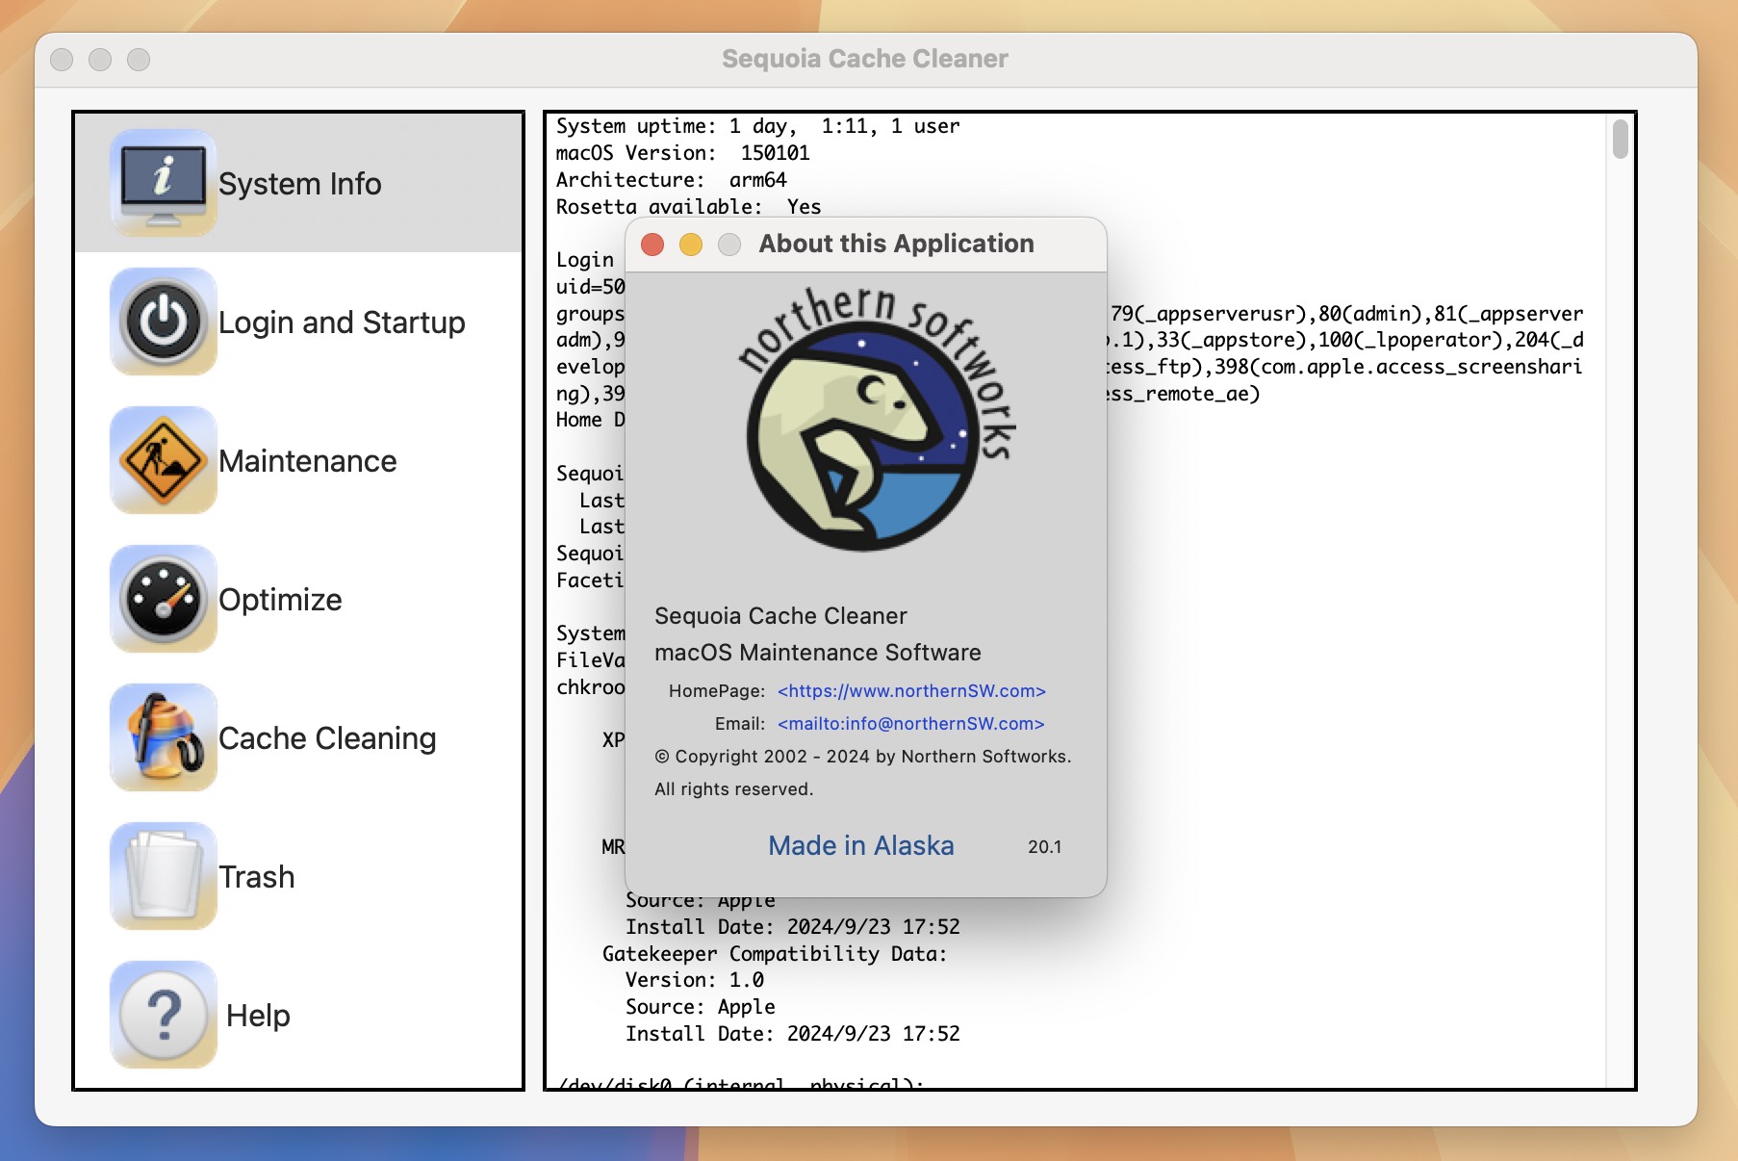Click the 'macOS Version: 150101' line
Image resolution: width=1738 pixels, height=1161 pixels.
683,153
